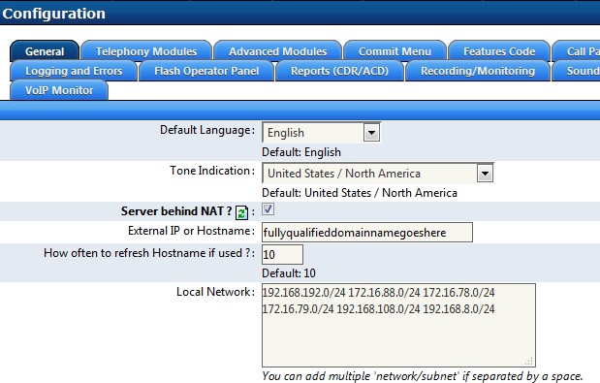Click the Configuration page title

pyautogui.click(x=53, y=14)
